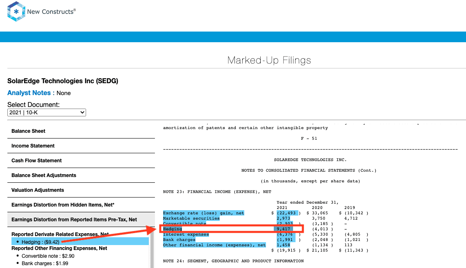Click the SolarEdge Technologies Inc (SEDG) company title
Image resolution: width=466 pixels, height=268 pixels.
pos(63,81)
